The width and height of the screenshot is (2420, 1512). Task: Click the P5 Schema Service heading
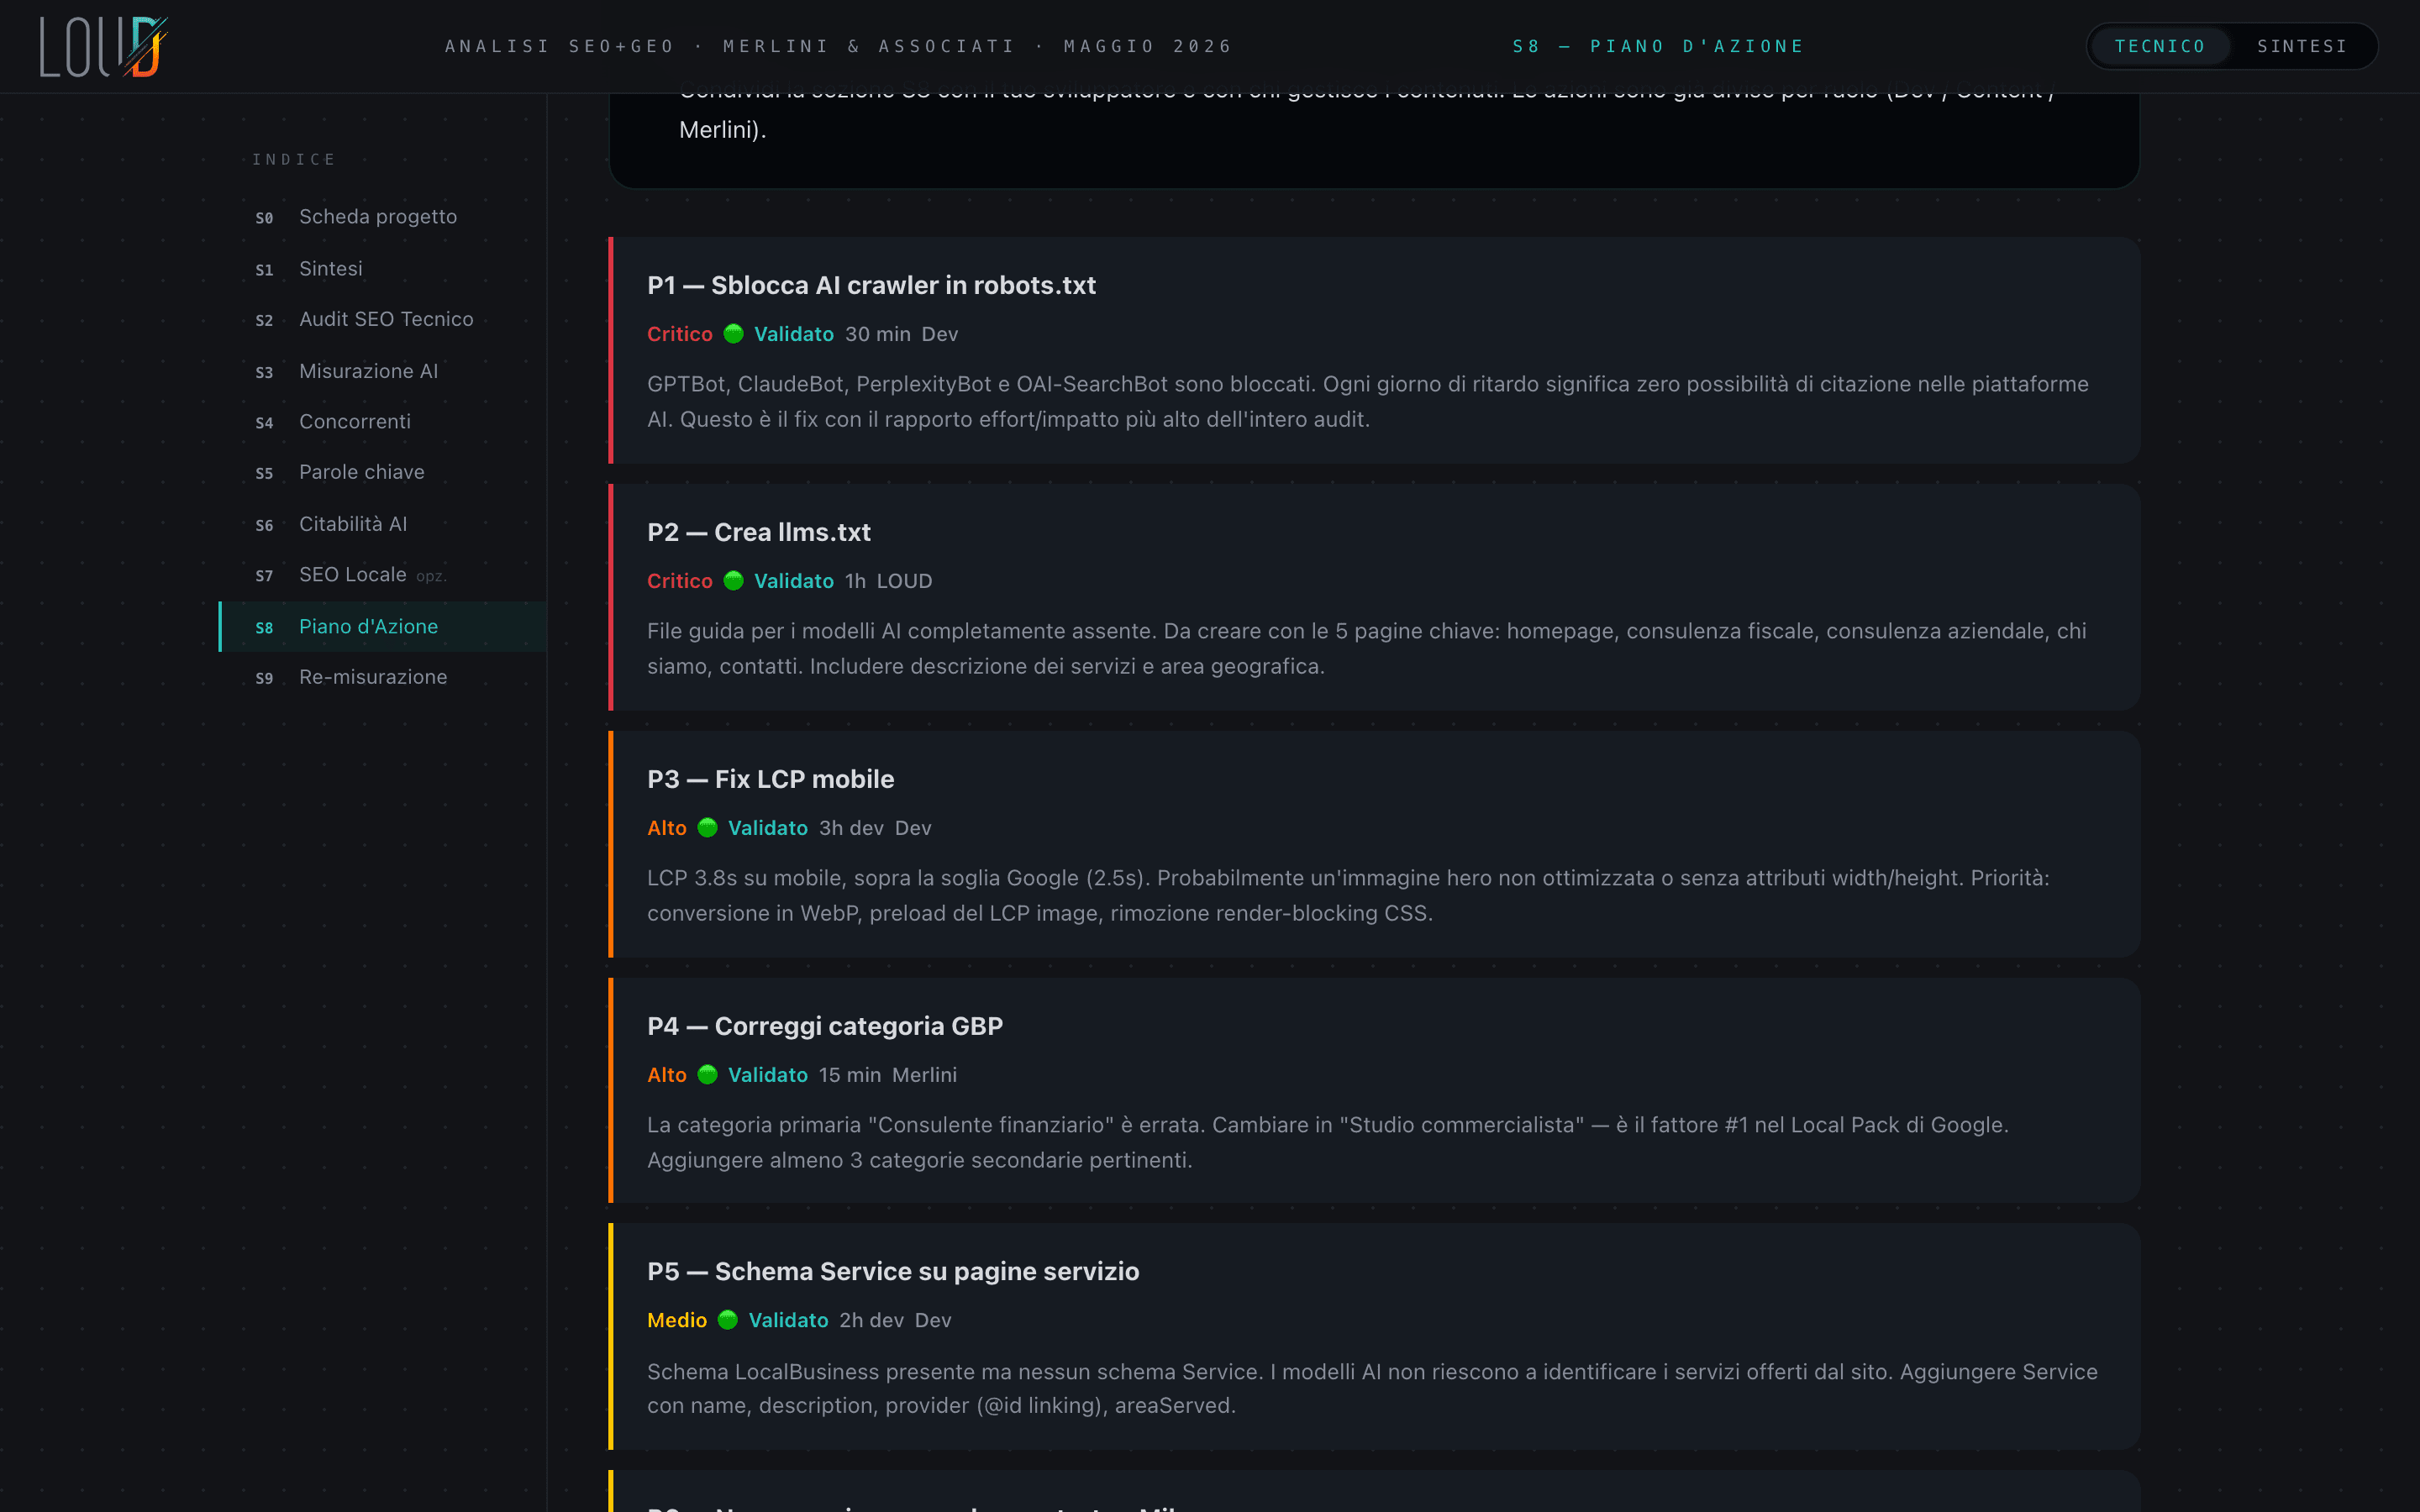point(893,1271)
